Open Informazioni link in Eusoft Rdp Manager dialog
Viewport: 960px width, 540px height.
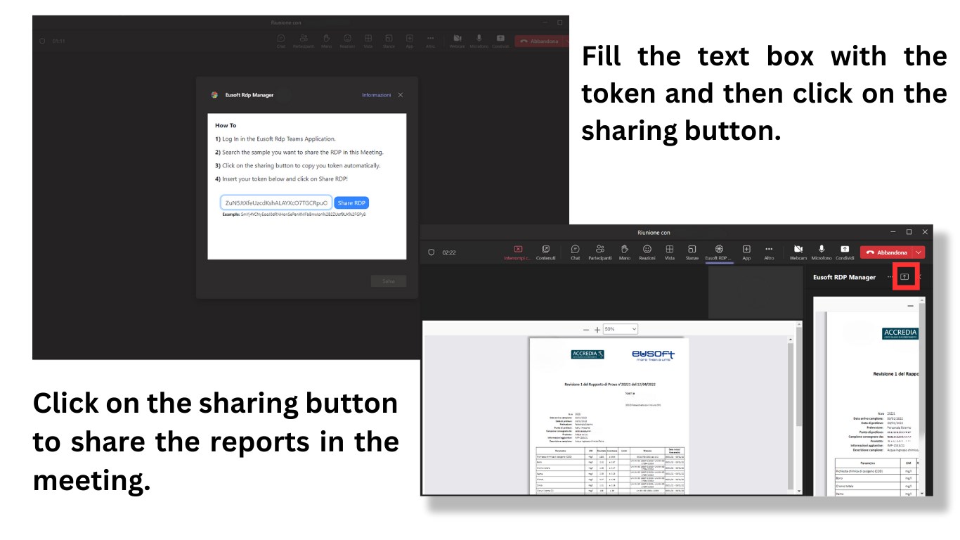coord(376,95)
